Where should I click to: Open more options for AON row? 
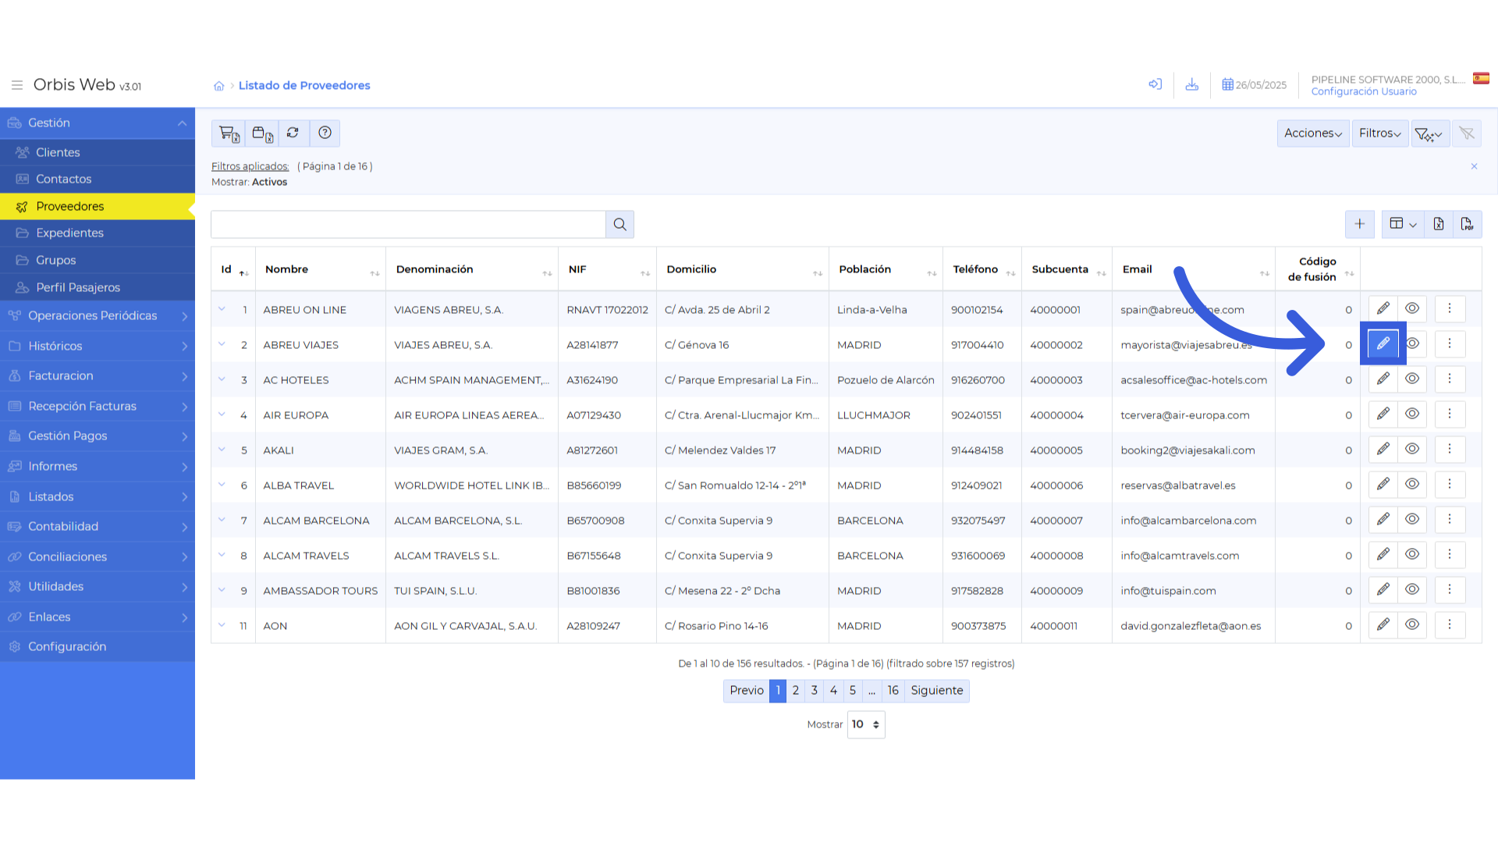coord(1450,625)
